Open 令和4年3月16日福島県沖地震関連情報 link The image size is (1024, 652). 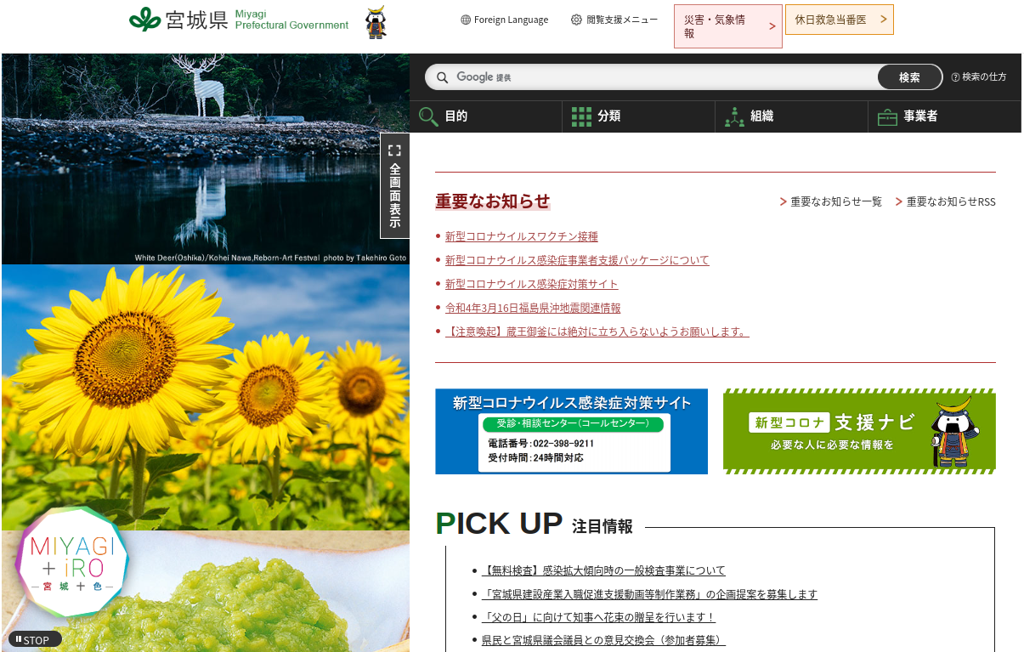(533, 308)
